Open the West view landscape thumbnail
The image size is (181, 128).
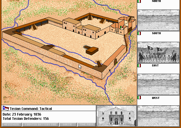click(x=158, y=116)
